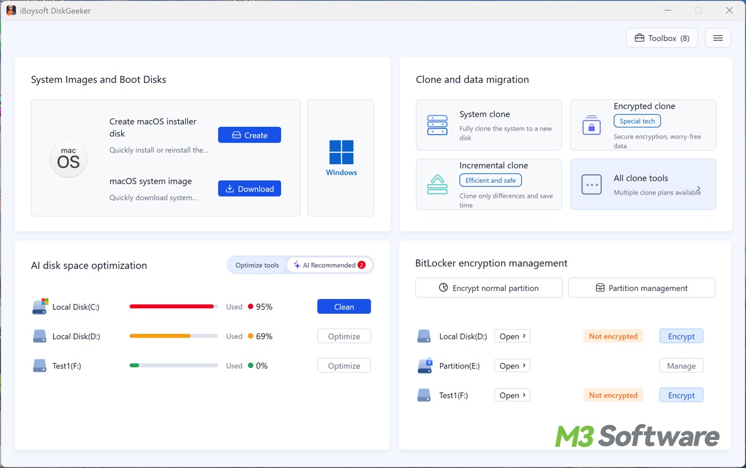Click the Incremental clone layers icon
This screenshot has height=468, width=746.
point(438,184)
